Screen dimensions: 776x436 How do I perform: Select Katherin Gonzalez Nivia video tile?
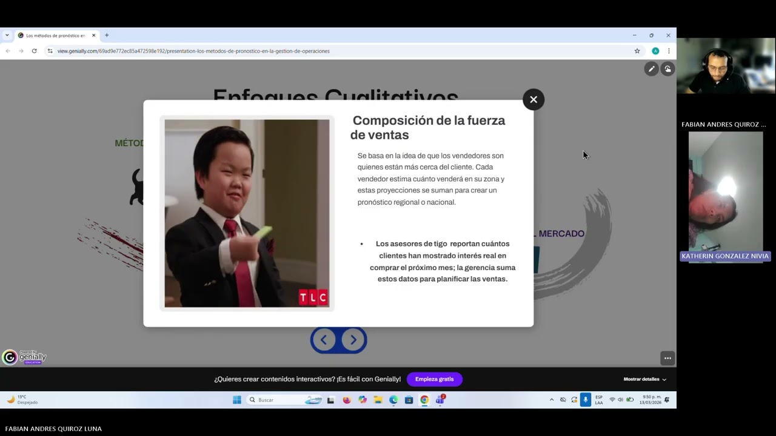(725, 196)
